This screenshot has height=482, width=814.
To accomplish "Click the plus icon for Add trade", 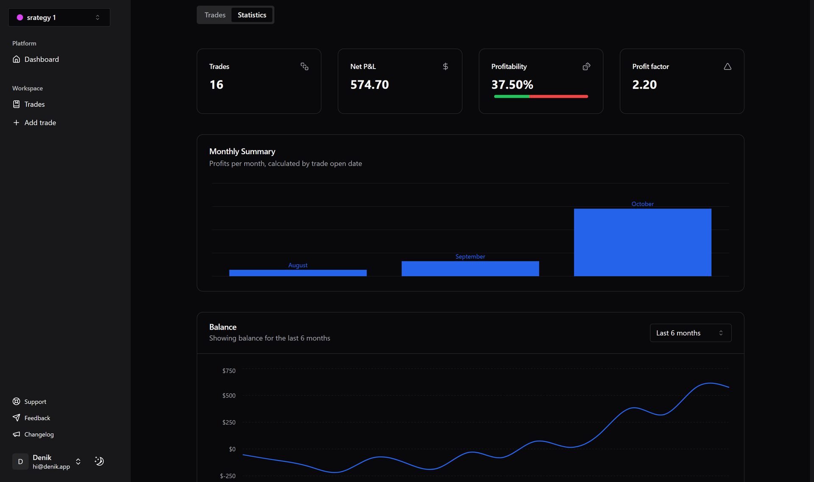I will [16, 122].
